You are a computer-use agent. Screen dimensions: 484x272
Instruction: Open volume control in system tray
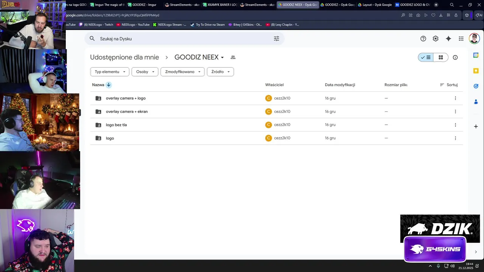453,266
